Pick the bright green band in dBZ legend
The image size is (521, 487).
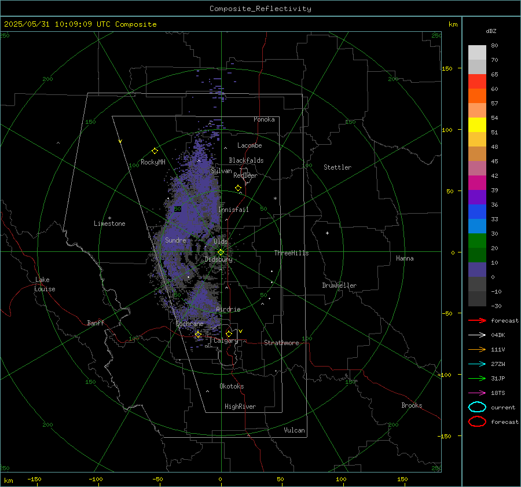(x=477, y=241)
